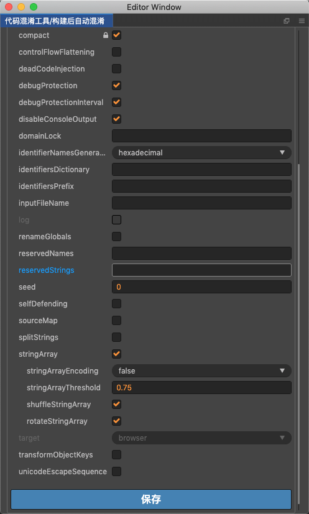Click the Editor Window title text

point(154,7)
